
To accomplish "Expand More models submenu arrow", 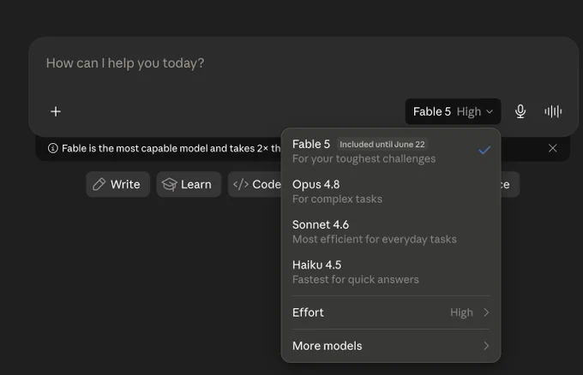I will coord(486,346).
